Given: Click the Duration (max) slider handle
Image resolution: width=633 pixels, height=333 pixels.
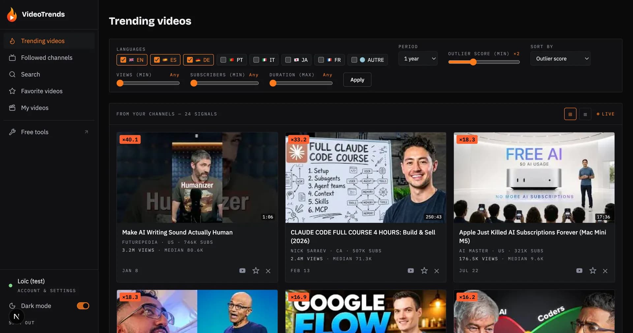Looking at the screenshot, I should [x=273, y=83].
